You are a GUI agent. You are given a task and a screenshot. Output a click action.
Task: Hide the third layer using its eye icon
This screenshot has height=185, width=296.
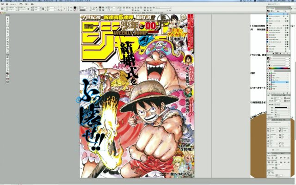click(x=267, y=78)
